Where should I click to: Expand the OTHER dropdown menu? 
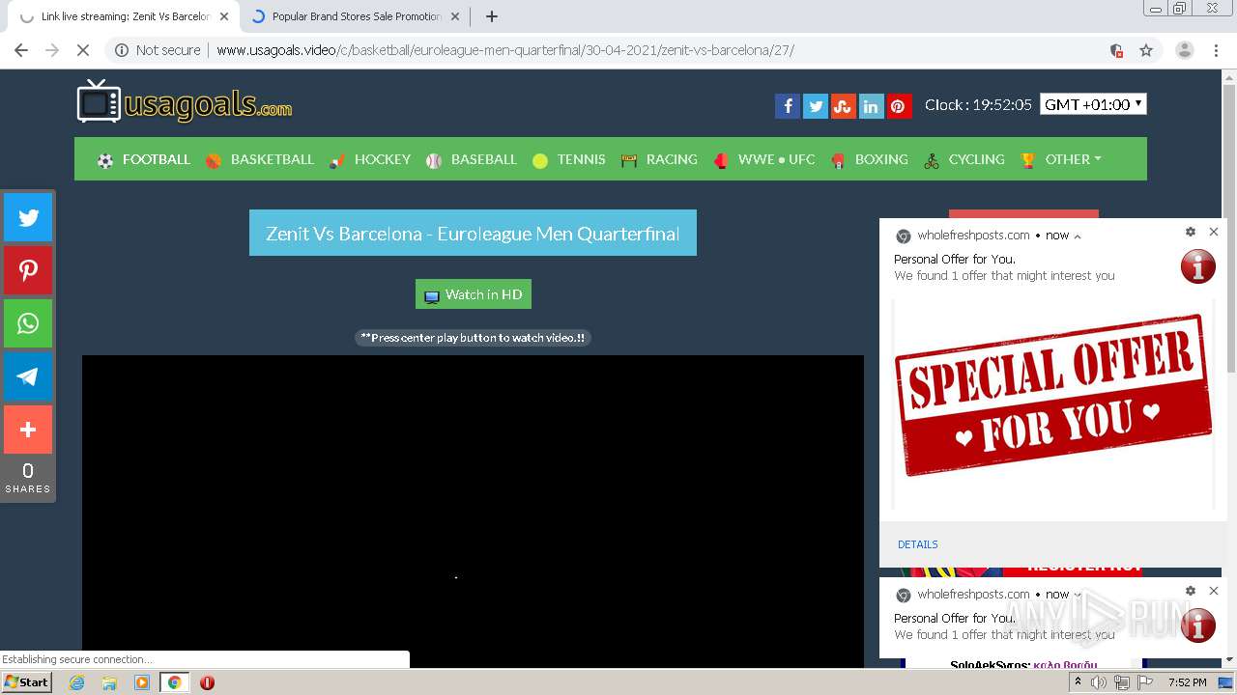[x=1061, y=159]
